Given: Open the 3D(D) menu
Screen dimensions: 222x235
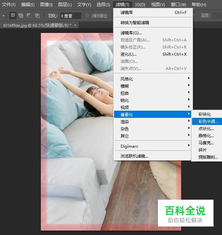Looking at the screenshot, I should pyautogui.click(x=140, y=4).
